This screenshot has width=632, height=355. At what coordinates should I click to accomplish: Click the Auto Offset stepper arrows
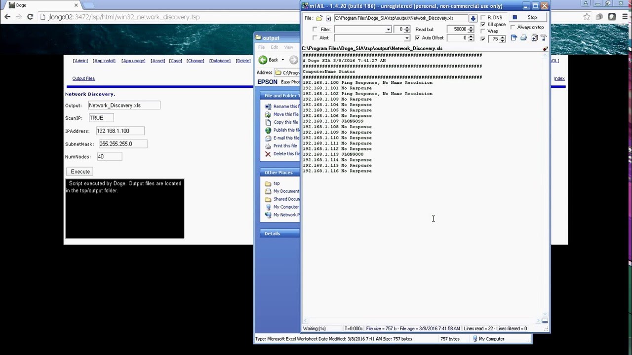(x=471, y=38)
